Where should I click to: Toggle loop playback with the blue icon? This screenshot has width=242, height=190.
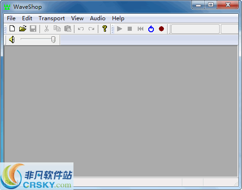(x=151, y=29)
